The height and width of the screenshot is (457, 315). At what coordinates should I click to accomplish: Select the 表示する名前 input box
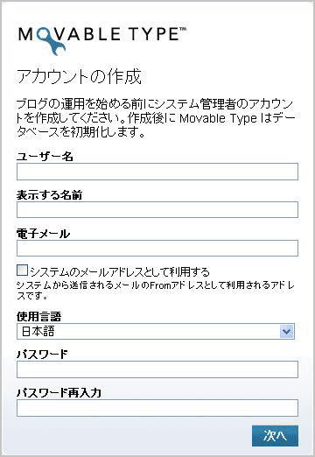(x=157, y=209)
